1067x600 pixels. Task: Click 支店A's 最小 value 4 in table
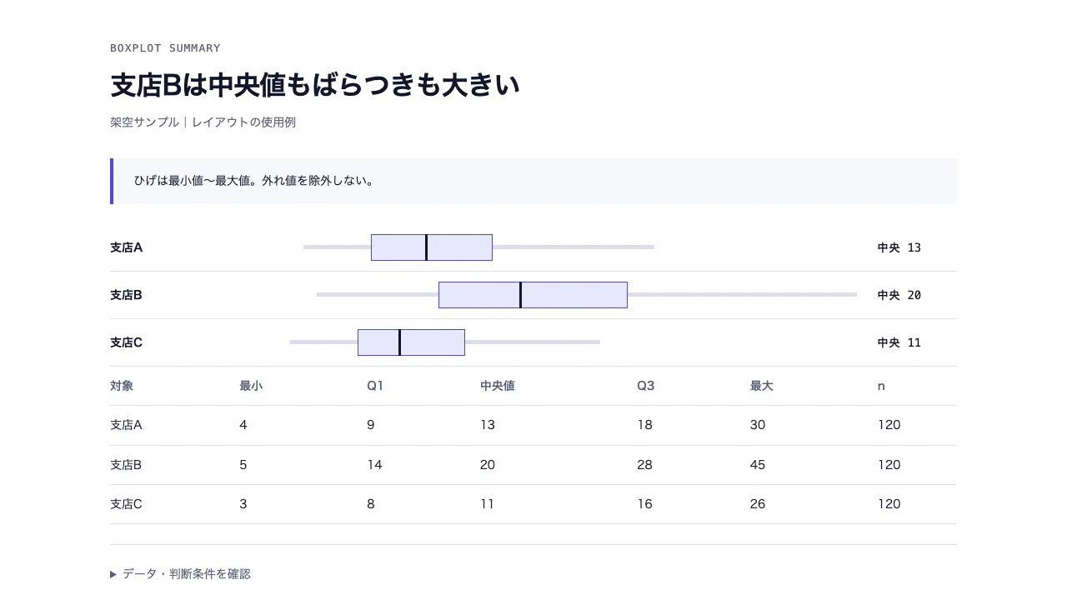click(243, 425)
